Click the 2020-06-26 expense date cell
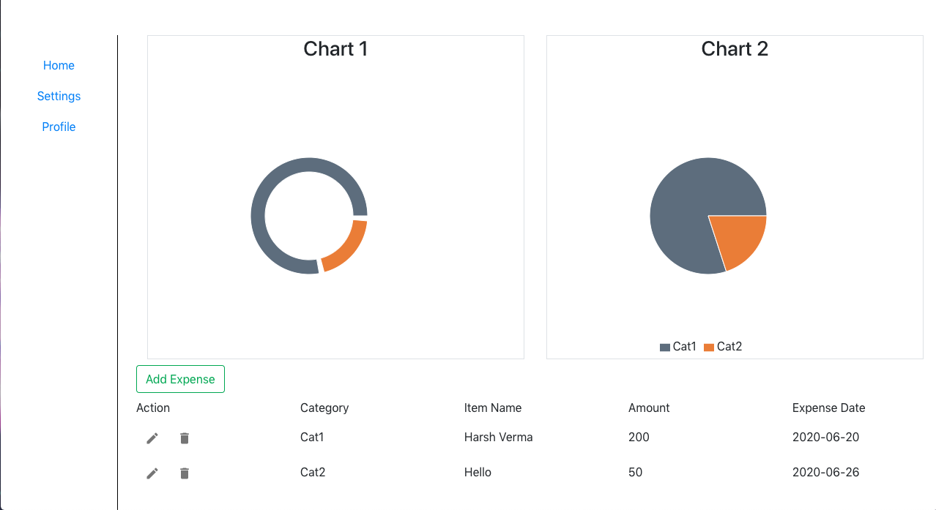936x510 pixels. click(825, 473)
